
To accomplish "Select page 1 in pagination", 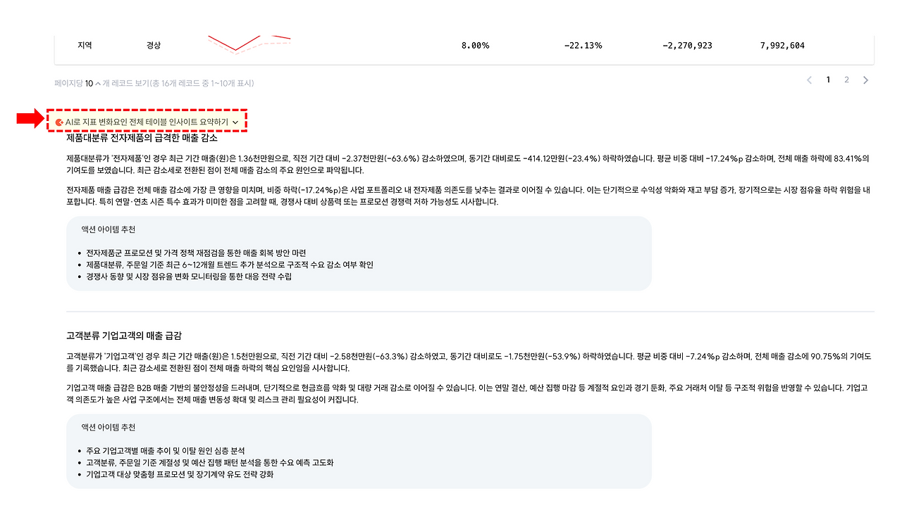I will pos(828,80).
